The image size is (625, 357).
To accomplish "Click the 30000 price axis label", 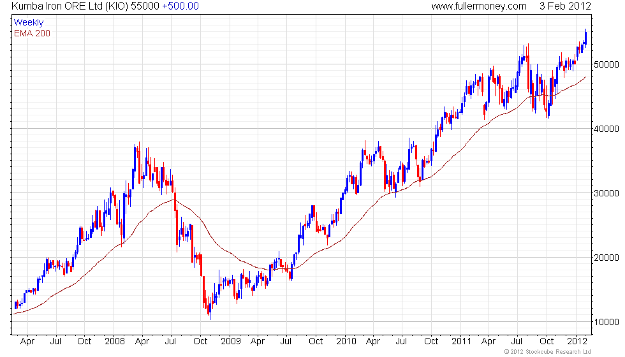I will pos(607,193).
